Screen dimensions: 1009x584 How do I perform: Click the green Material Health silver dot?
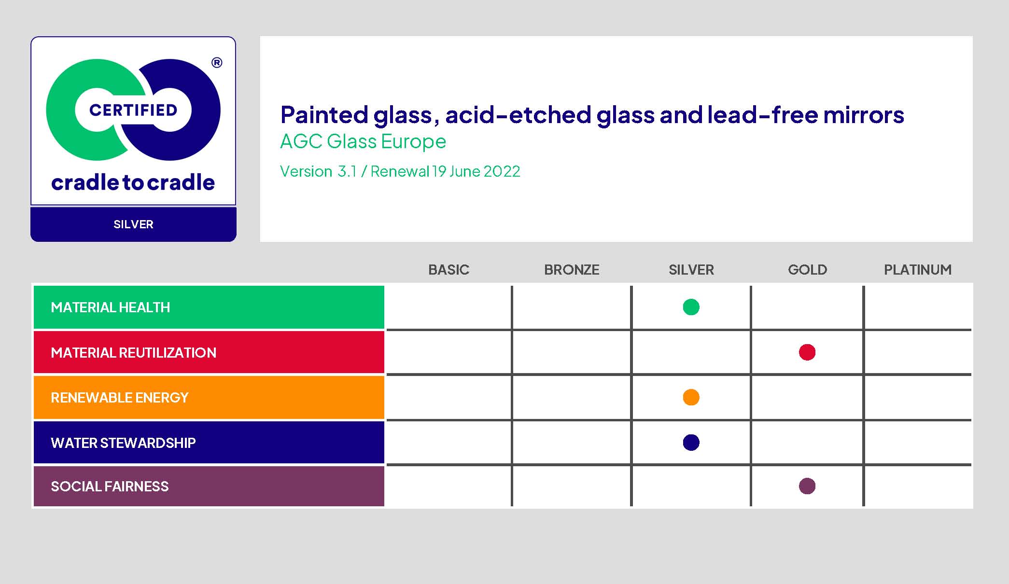pos(691,307)
